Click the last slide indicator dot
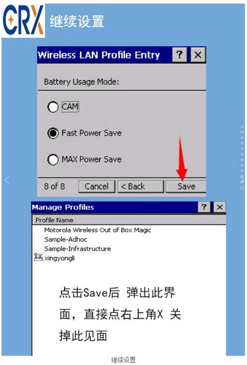The image size is (247, 365). (x=242, y=188)
